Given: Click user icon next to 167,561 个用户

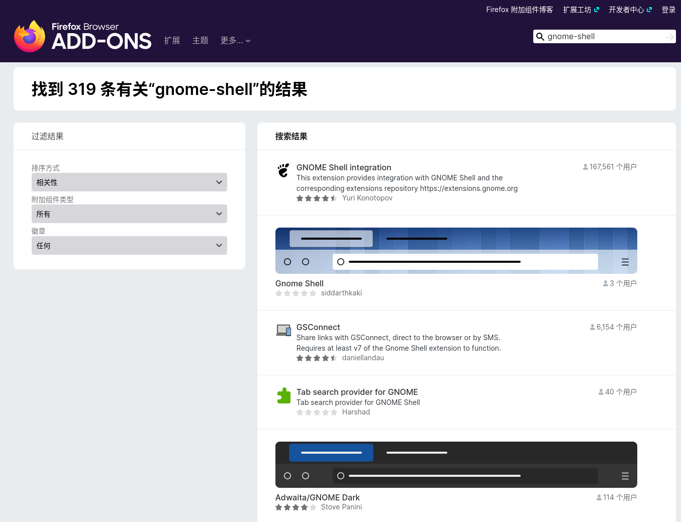Looking at the screenshot, I should [586, 167].
